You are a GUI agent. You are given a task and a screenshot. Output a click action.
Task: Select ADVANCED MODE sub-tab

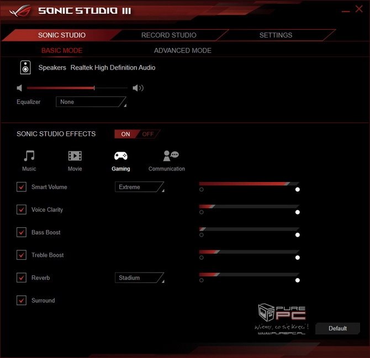click(183, 50)
